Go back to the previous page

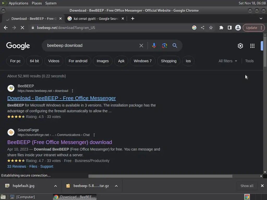(6, 28)
